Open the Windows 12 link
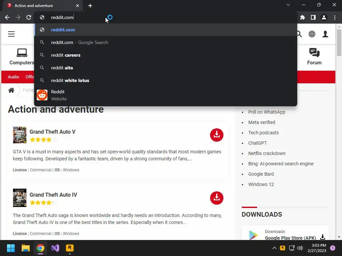The height and width of the screenshot is (256, 342). point(261,184)
